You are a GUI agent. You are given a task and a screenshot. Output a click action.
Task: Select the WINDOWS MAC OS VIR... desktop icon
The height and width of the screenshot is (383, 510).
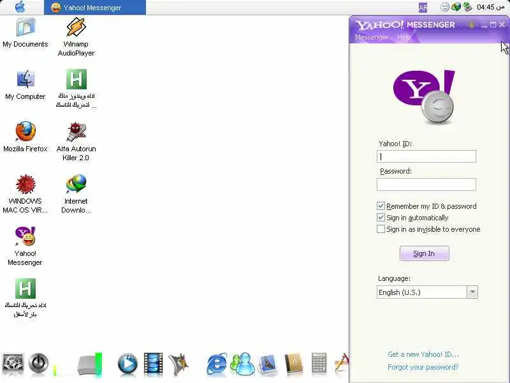point(25,194)
